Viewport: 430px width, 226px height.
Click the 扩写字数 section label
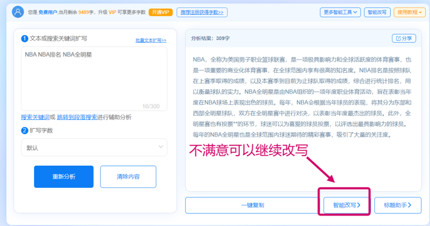pos(41,131)
